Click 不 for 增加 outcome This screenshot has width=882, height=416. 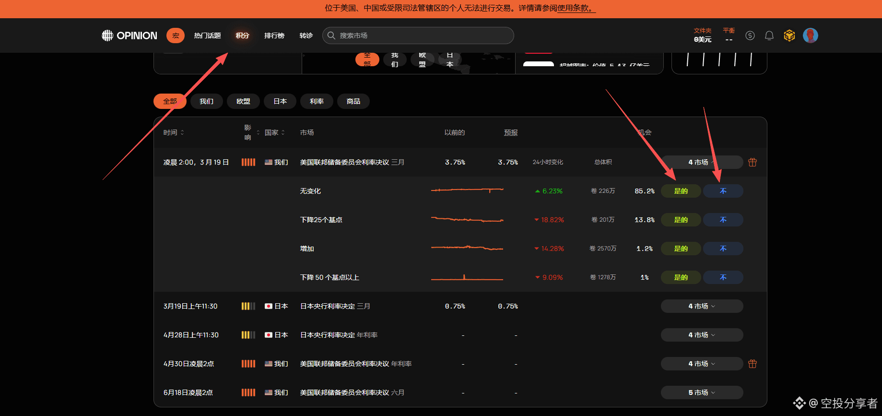pos(723,249)
